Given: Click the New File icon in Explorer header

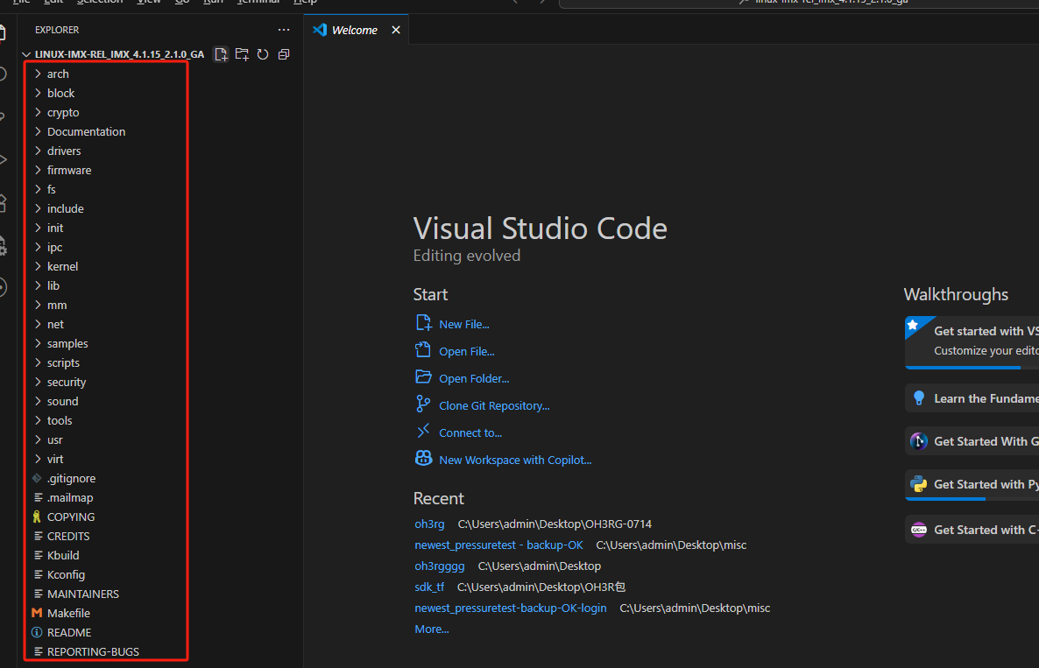Looking at the screenshot, I should point(222,54).
